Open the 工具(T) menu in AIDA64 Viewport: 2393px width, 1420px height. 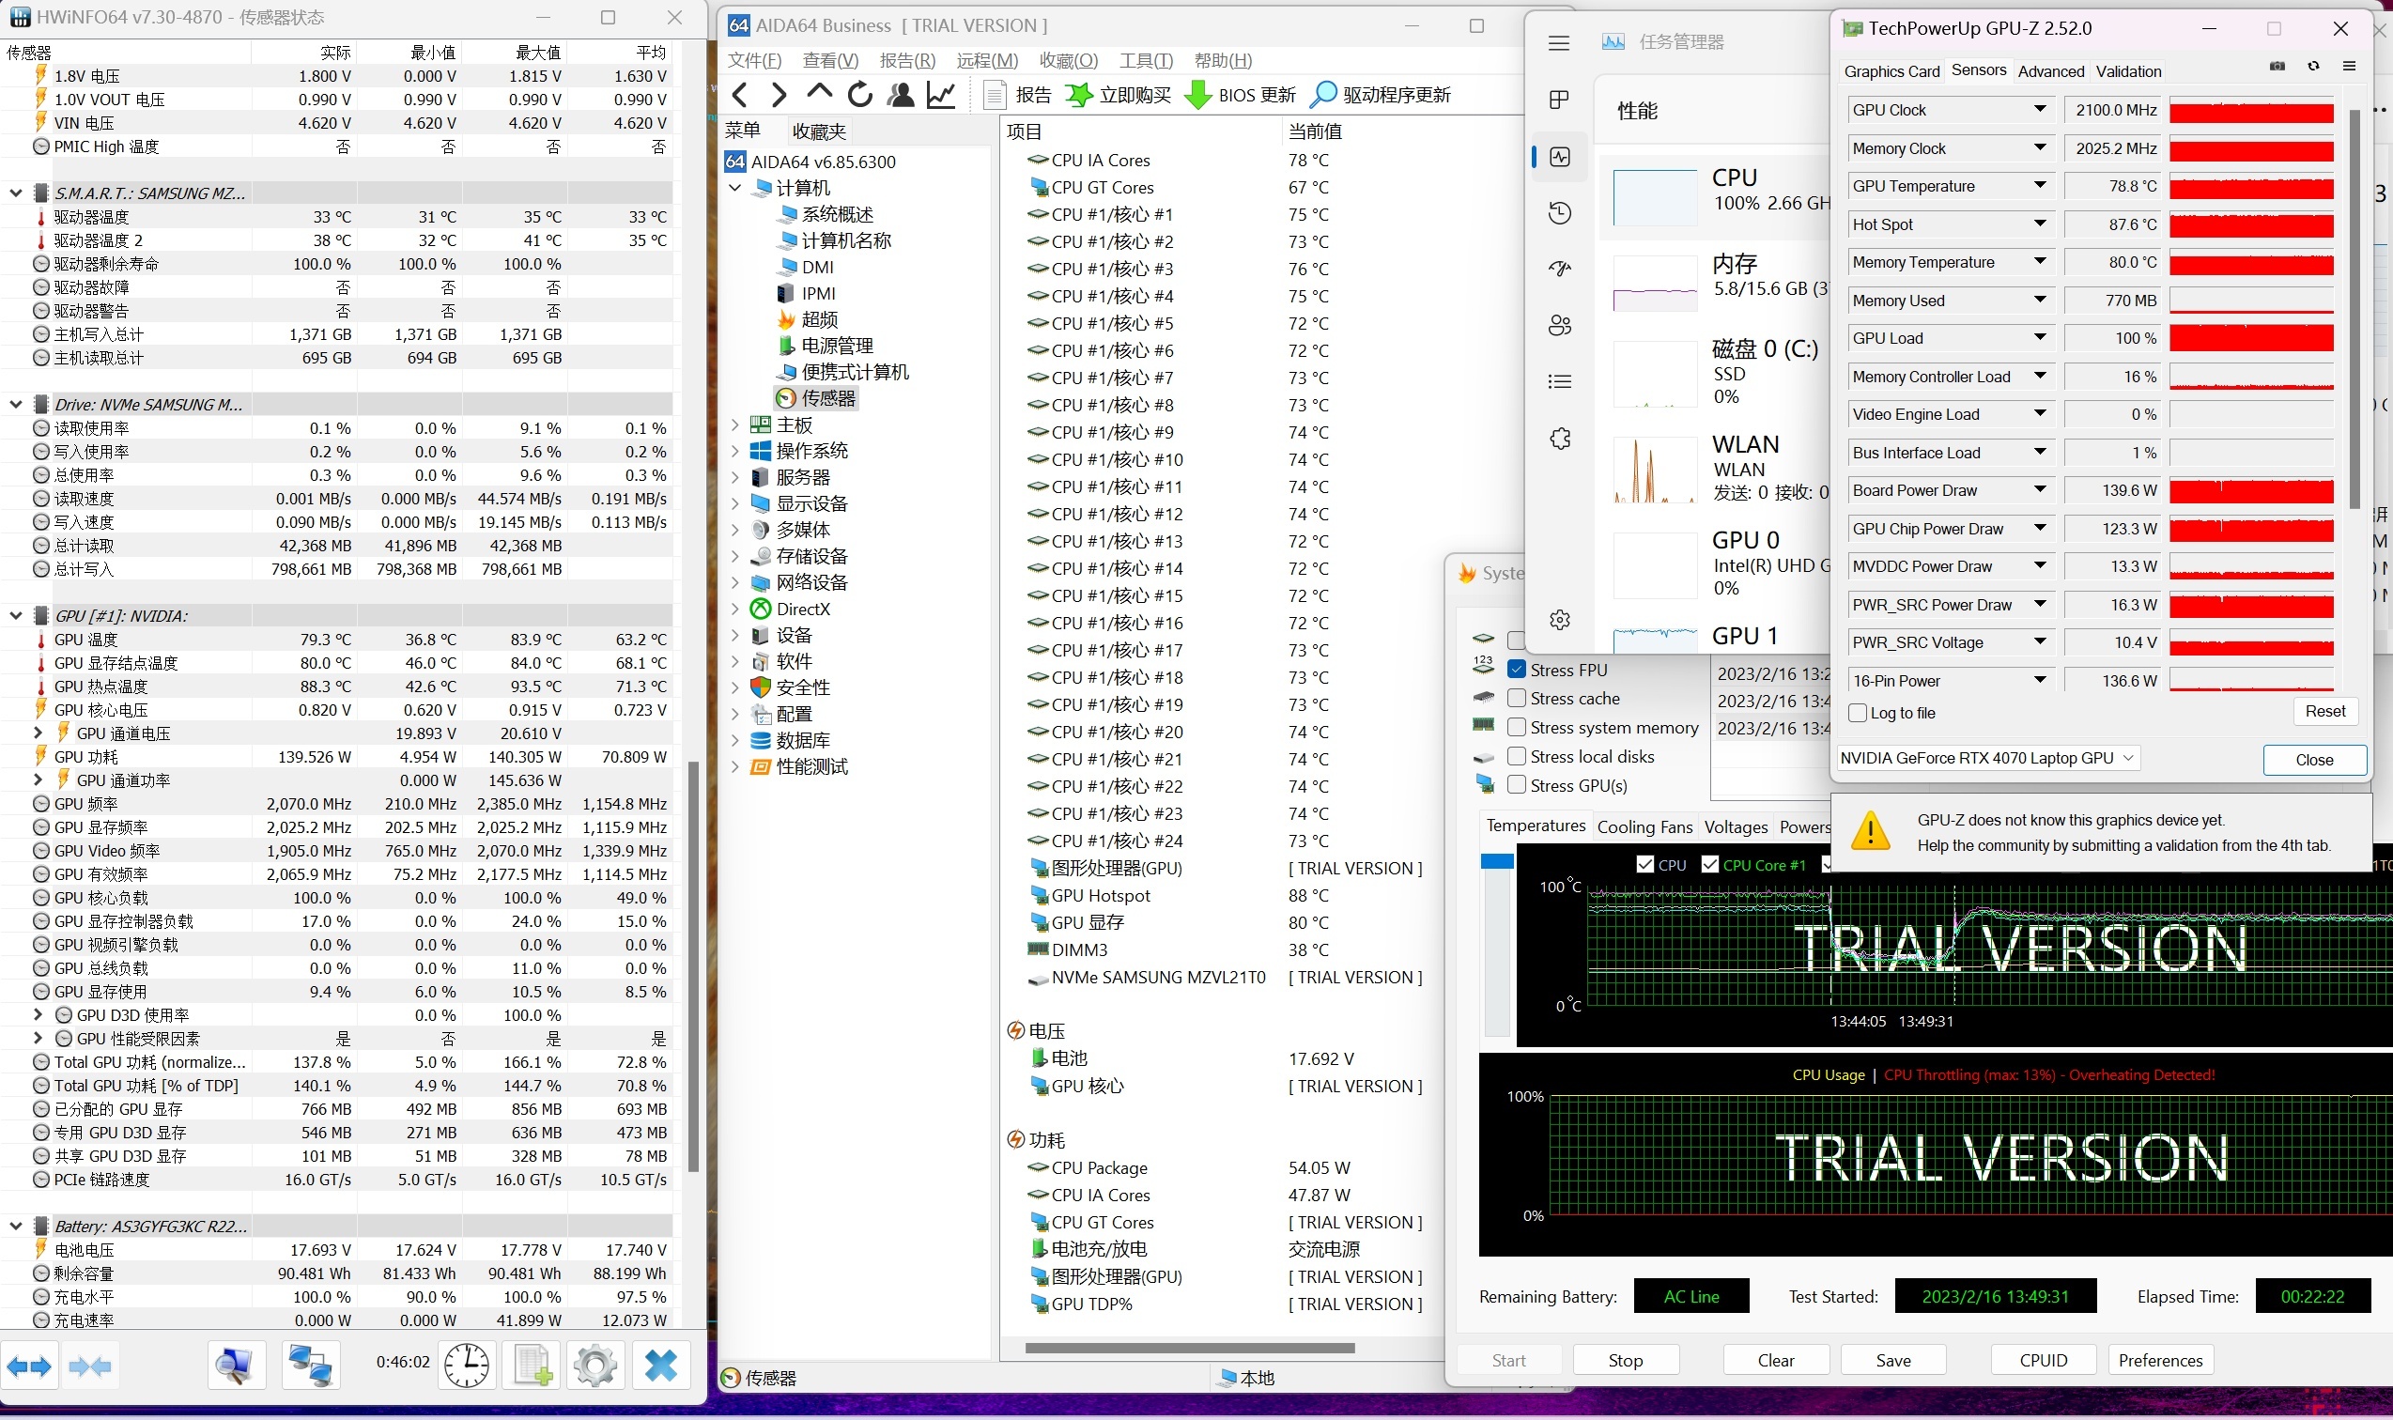click(x=1145, y=61)
